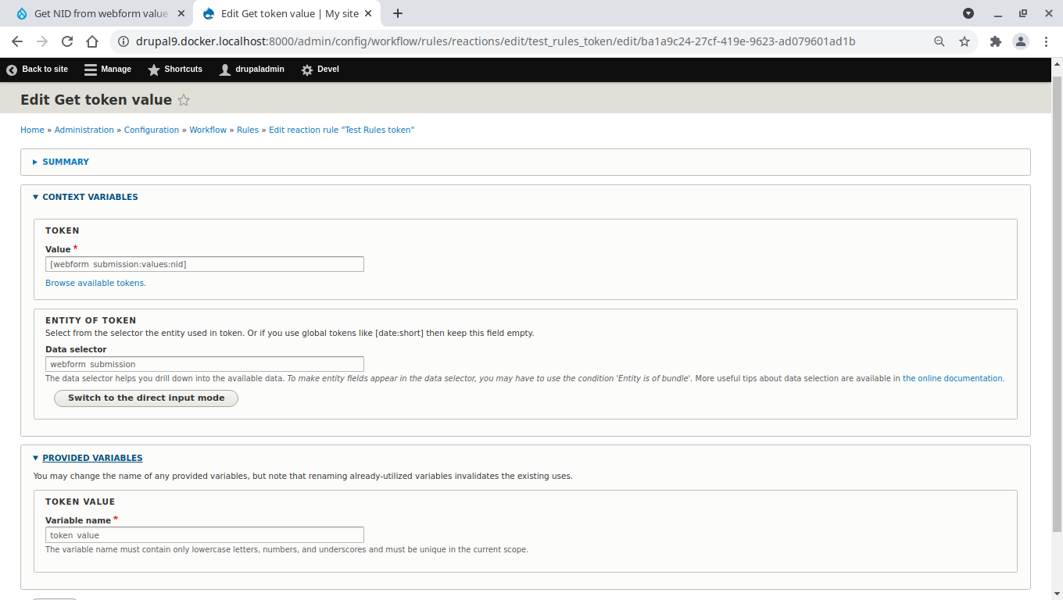Expand the SUMMARY section
1063x600 pixels.
point(66,162)
